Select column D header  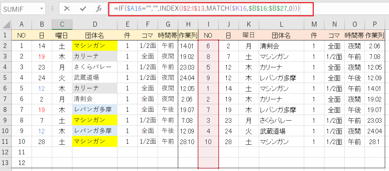tap(95, 24)
